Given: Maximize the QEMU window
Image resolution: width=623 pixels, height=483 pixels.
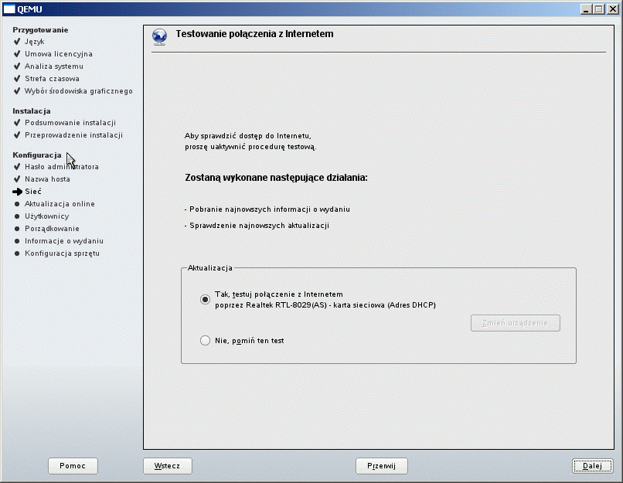Looking at the screenshot, I should [600, 9].
